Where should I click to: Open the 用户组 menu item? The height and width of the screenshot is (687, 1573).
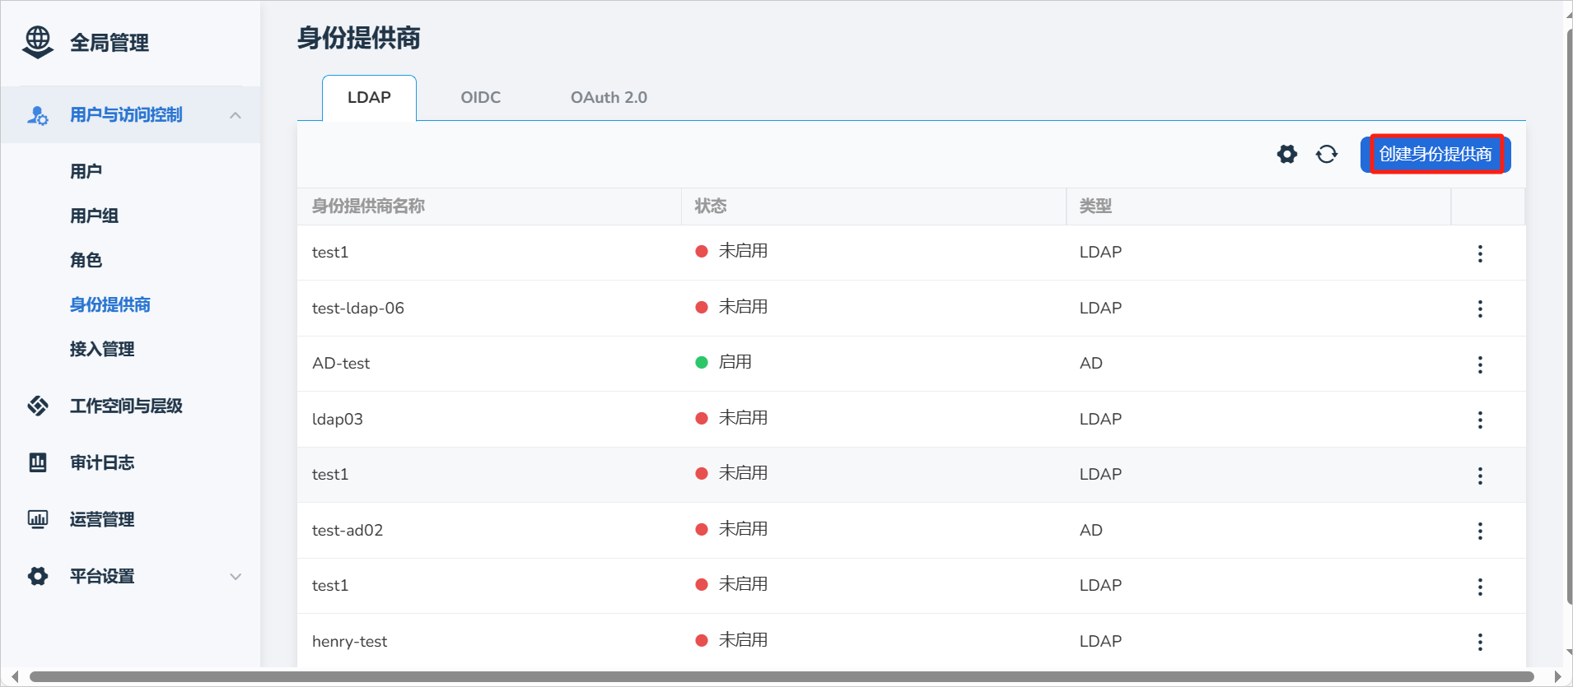click(x=94, y=216)
